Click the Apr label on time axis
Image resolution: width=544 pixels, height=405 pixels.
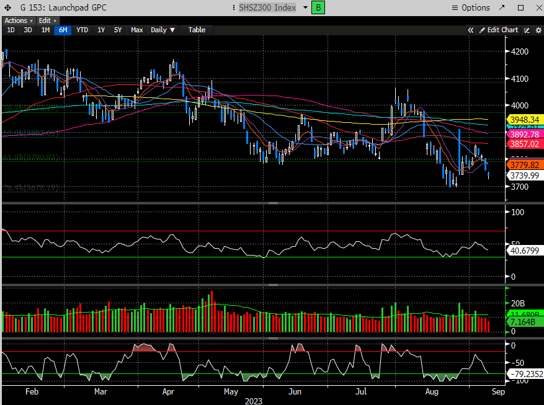pos(168,391)
